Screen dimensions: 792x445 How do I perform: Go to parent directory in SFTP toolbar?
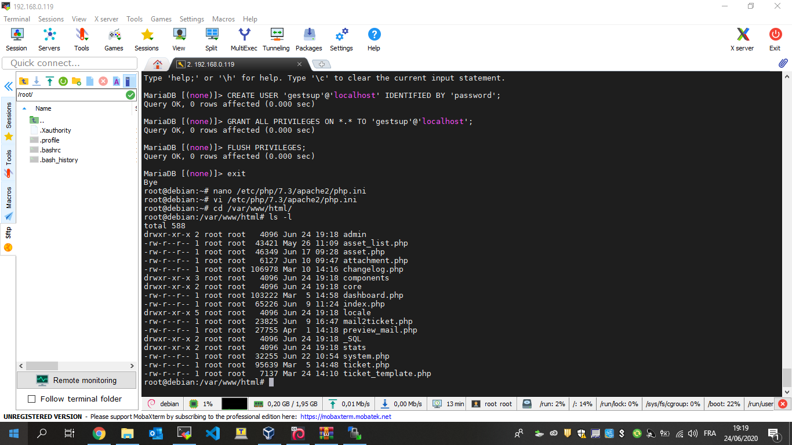click(24, 81)
